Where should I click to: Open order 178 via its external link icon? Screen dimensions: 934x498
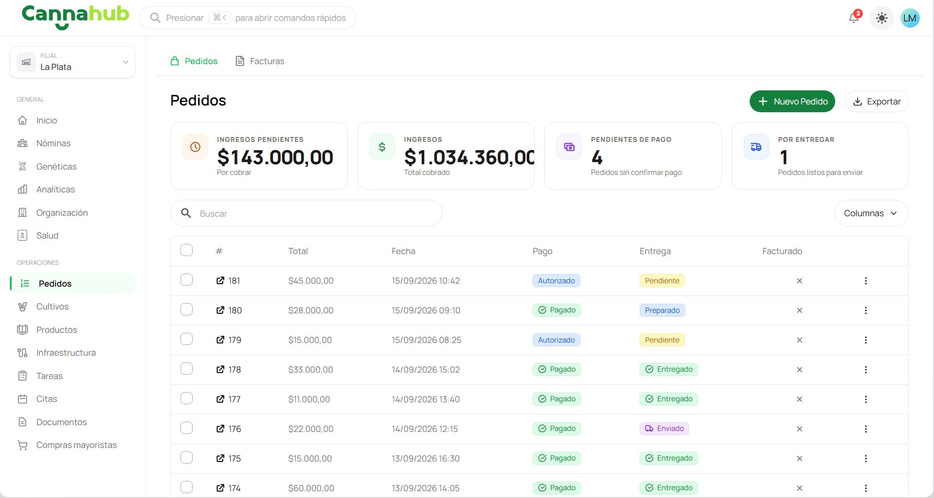coord(220,369)
